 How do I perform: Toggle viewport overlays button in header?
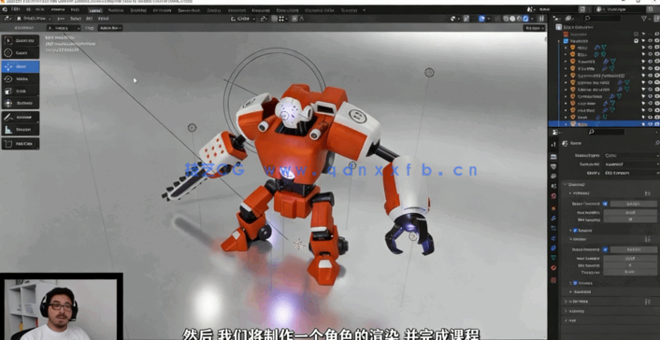[x=482, y=19]
